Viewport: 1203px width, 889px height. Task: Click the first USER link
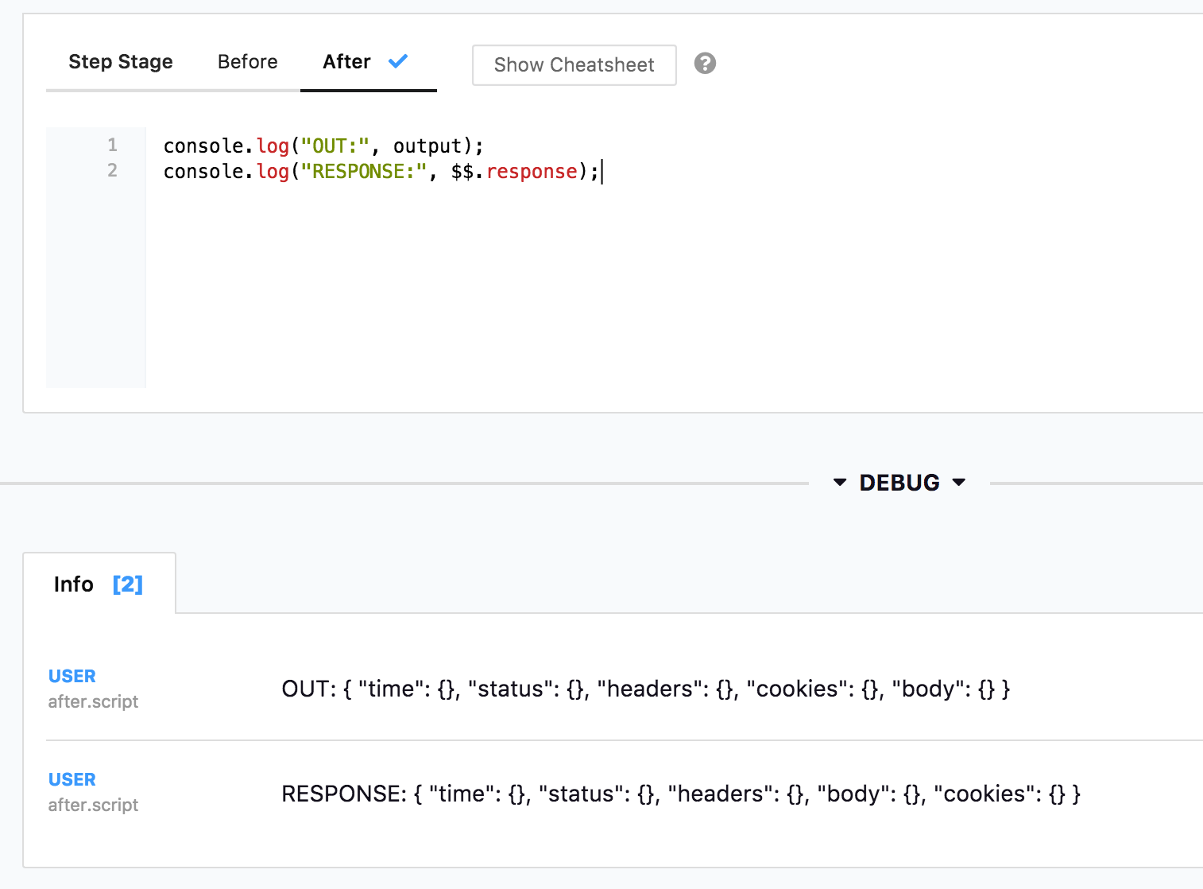coord(72,675)
